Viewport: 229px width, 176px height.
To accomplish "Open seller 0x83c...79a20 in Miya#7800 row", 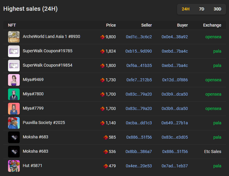I will click(139, 94).
